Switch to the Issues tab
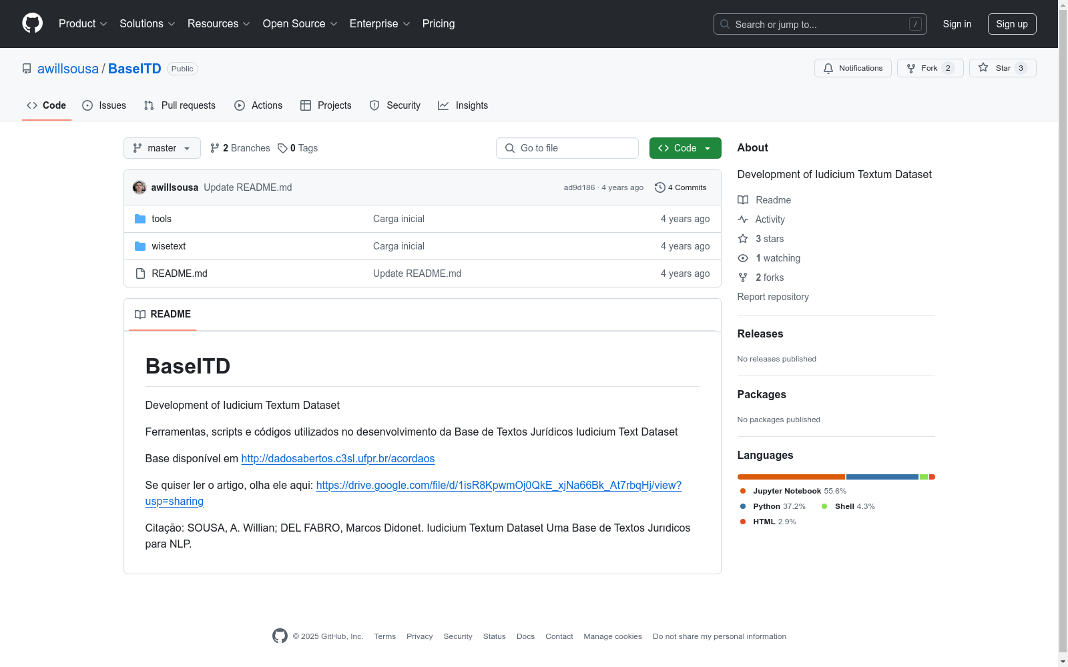This screenshot has width=1068, height=667. (104, 105)
